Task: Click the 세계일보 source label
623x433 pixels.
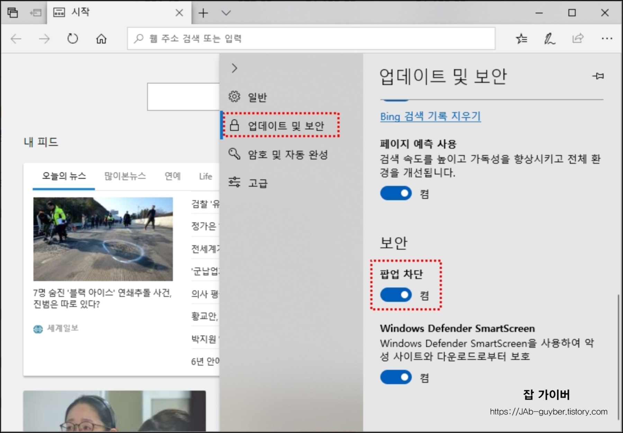Action: click(62, 328)
